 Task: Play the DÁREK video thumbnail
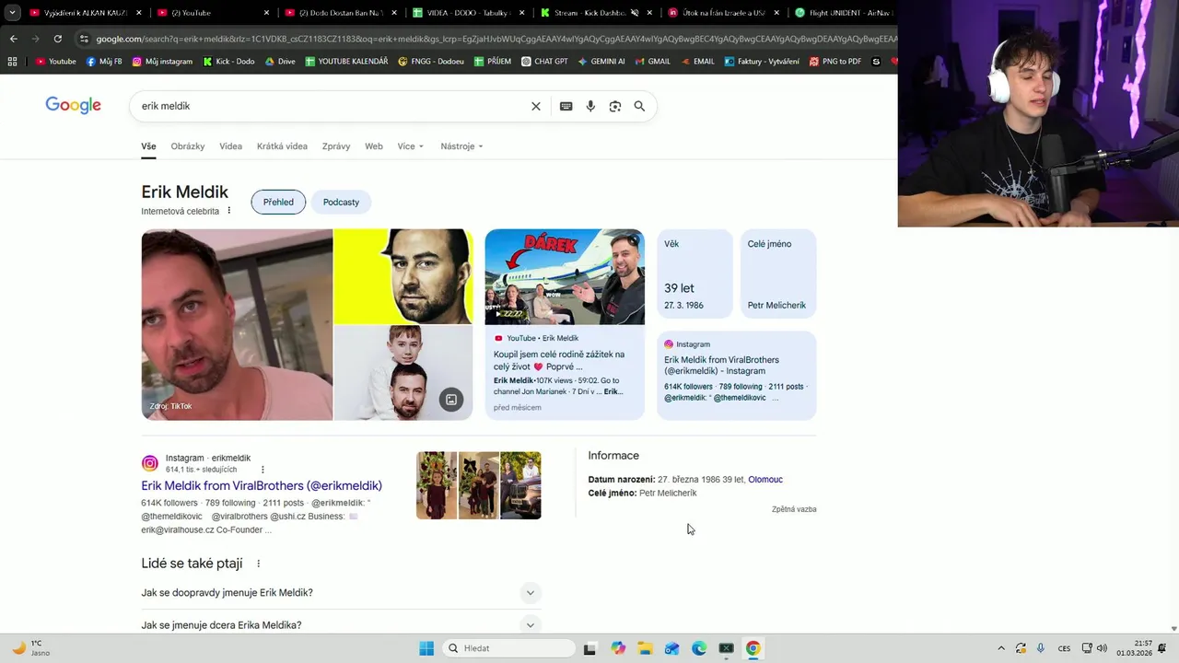(565, 277)
